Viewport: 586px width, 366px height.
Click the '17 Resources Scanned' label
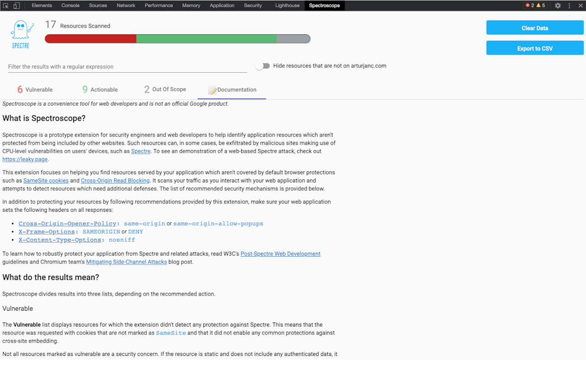pyautogui.click(x=78, y=25)
